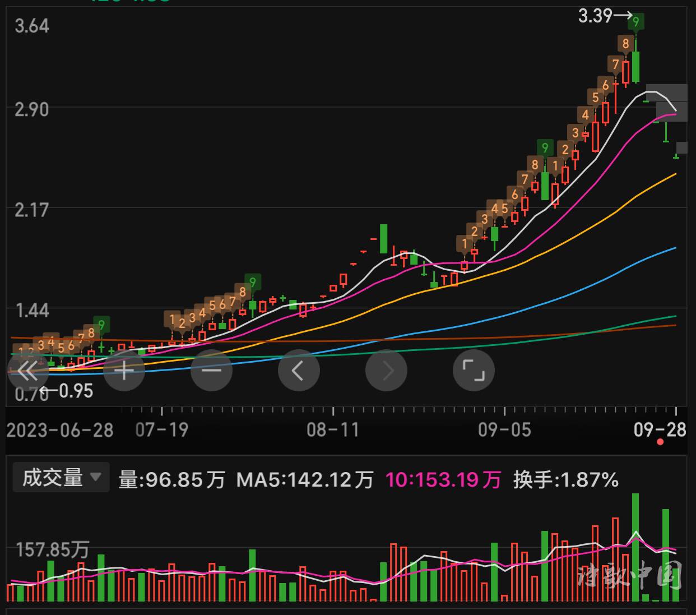The width and height of the screenshot is (696, 615).
Task: Select the 09-05 date label
Action: tap(504, 431)
